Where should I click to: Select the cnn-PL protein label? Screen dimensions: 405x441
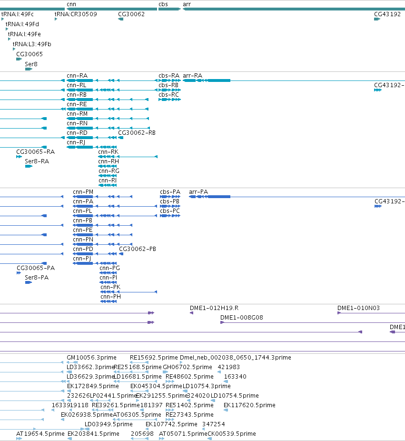click(82, 211)
